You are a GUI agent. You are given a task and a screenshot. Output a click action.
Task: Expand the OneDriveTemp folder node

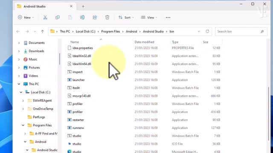[x=23, y=109]
